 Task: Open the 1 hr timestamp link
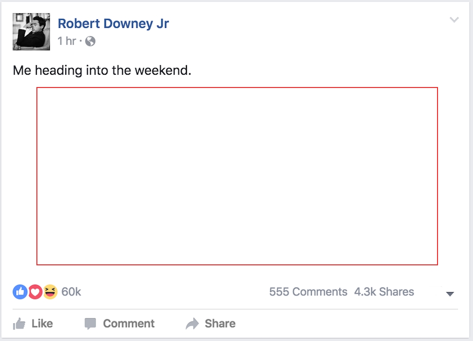[67, 41]
